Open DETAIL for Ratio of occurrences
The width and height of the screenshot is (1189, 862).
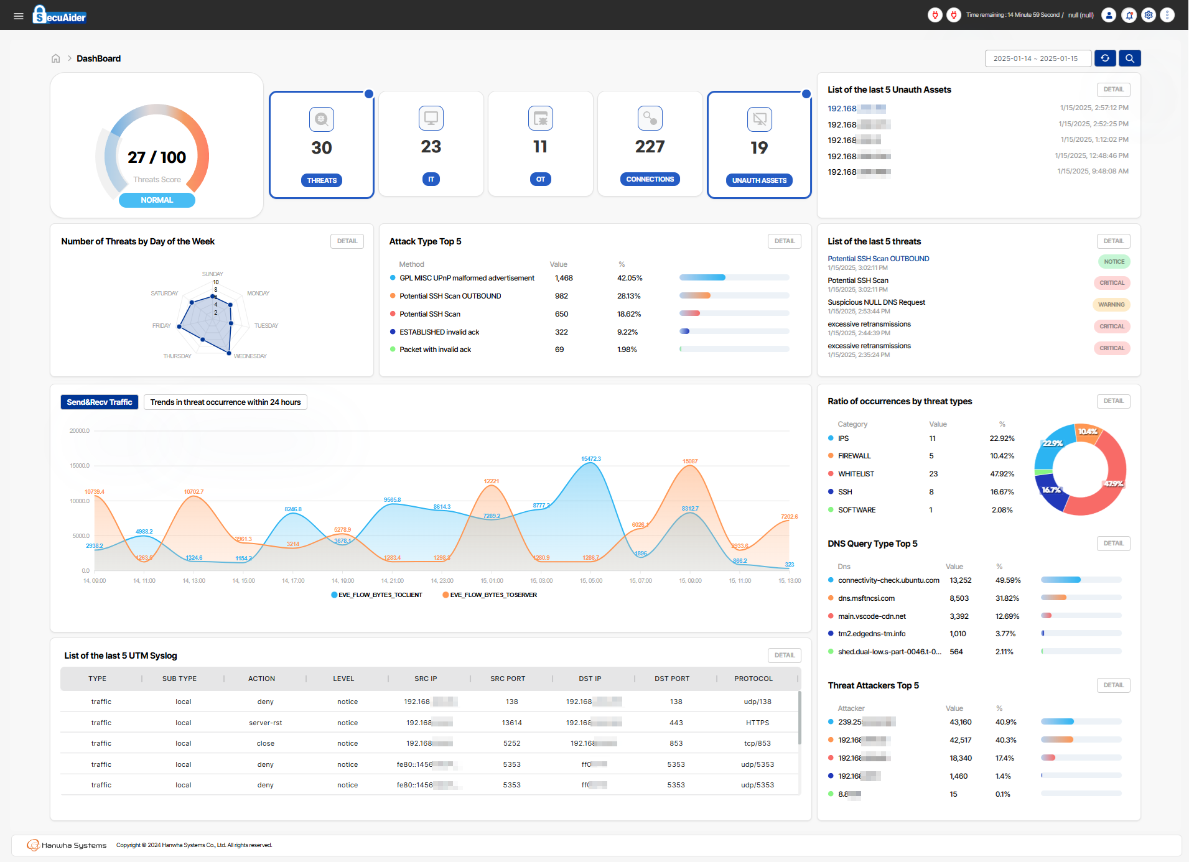1114,401
